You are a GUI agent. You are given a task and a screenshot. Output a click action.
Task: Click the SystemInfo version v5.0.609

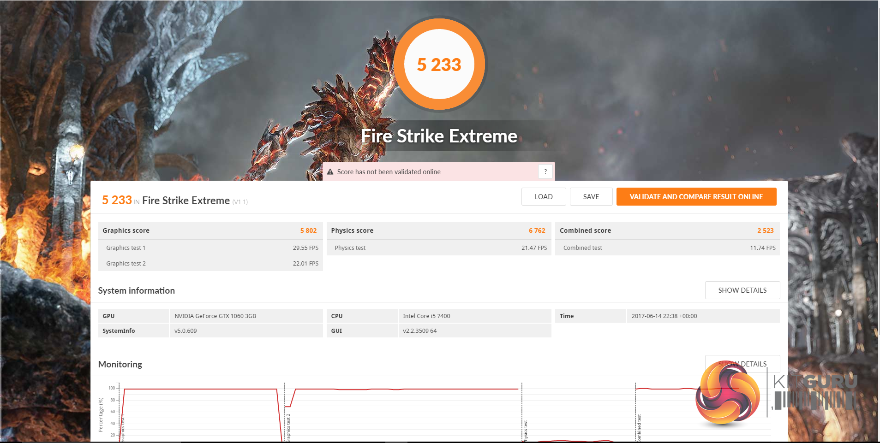186,331
